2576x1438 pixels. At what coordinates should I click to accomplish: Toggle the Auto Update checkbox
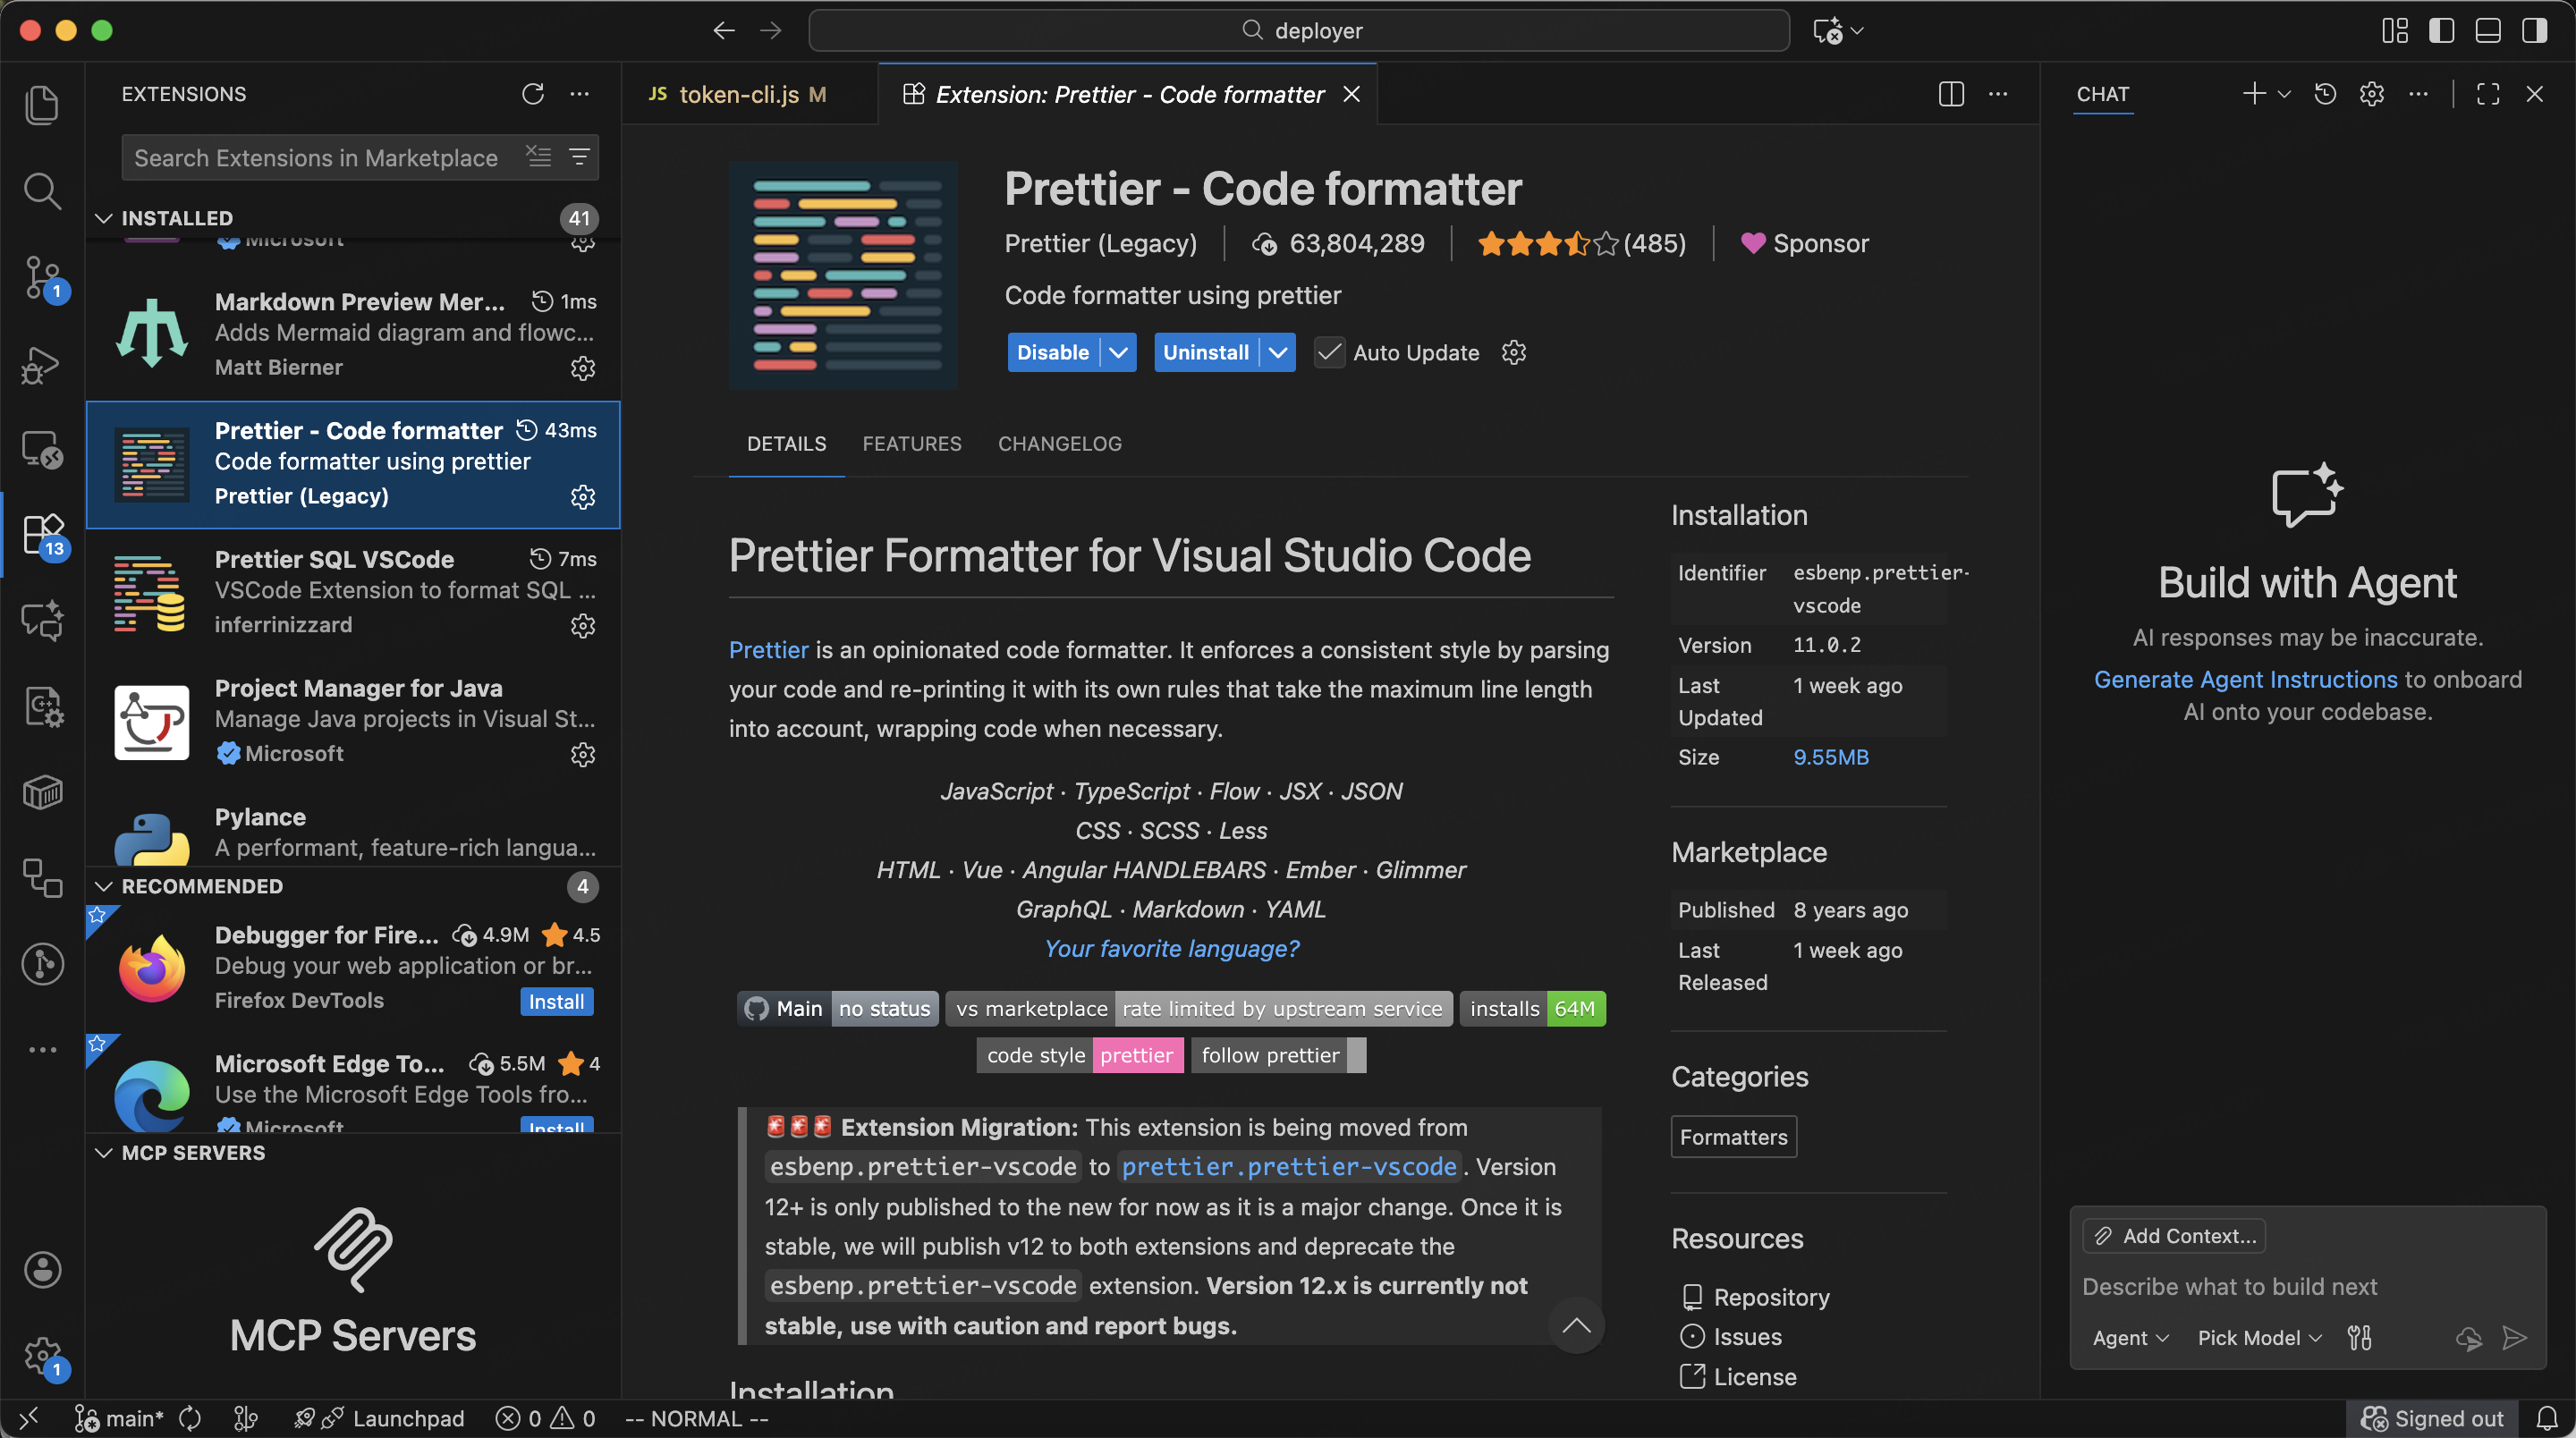pyautogui.click(x=1329, y=352)
